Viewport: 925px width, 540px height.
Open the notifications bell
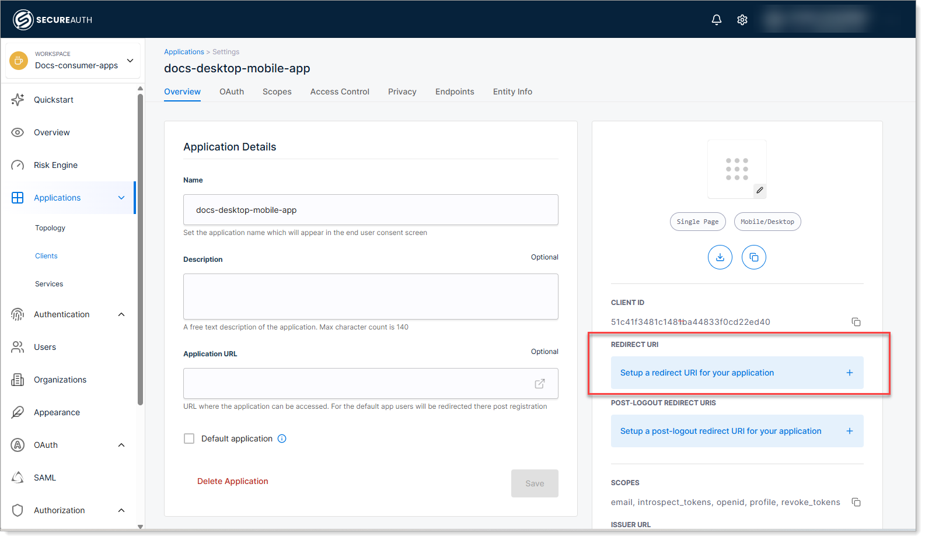pos(717,20)
